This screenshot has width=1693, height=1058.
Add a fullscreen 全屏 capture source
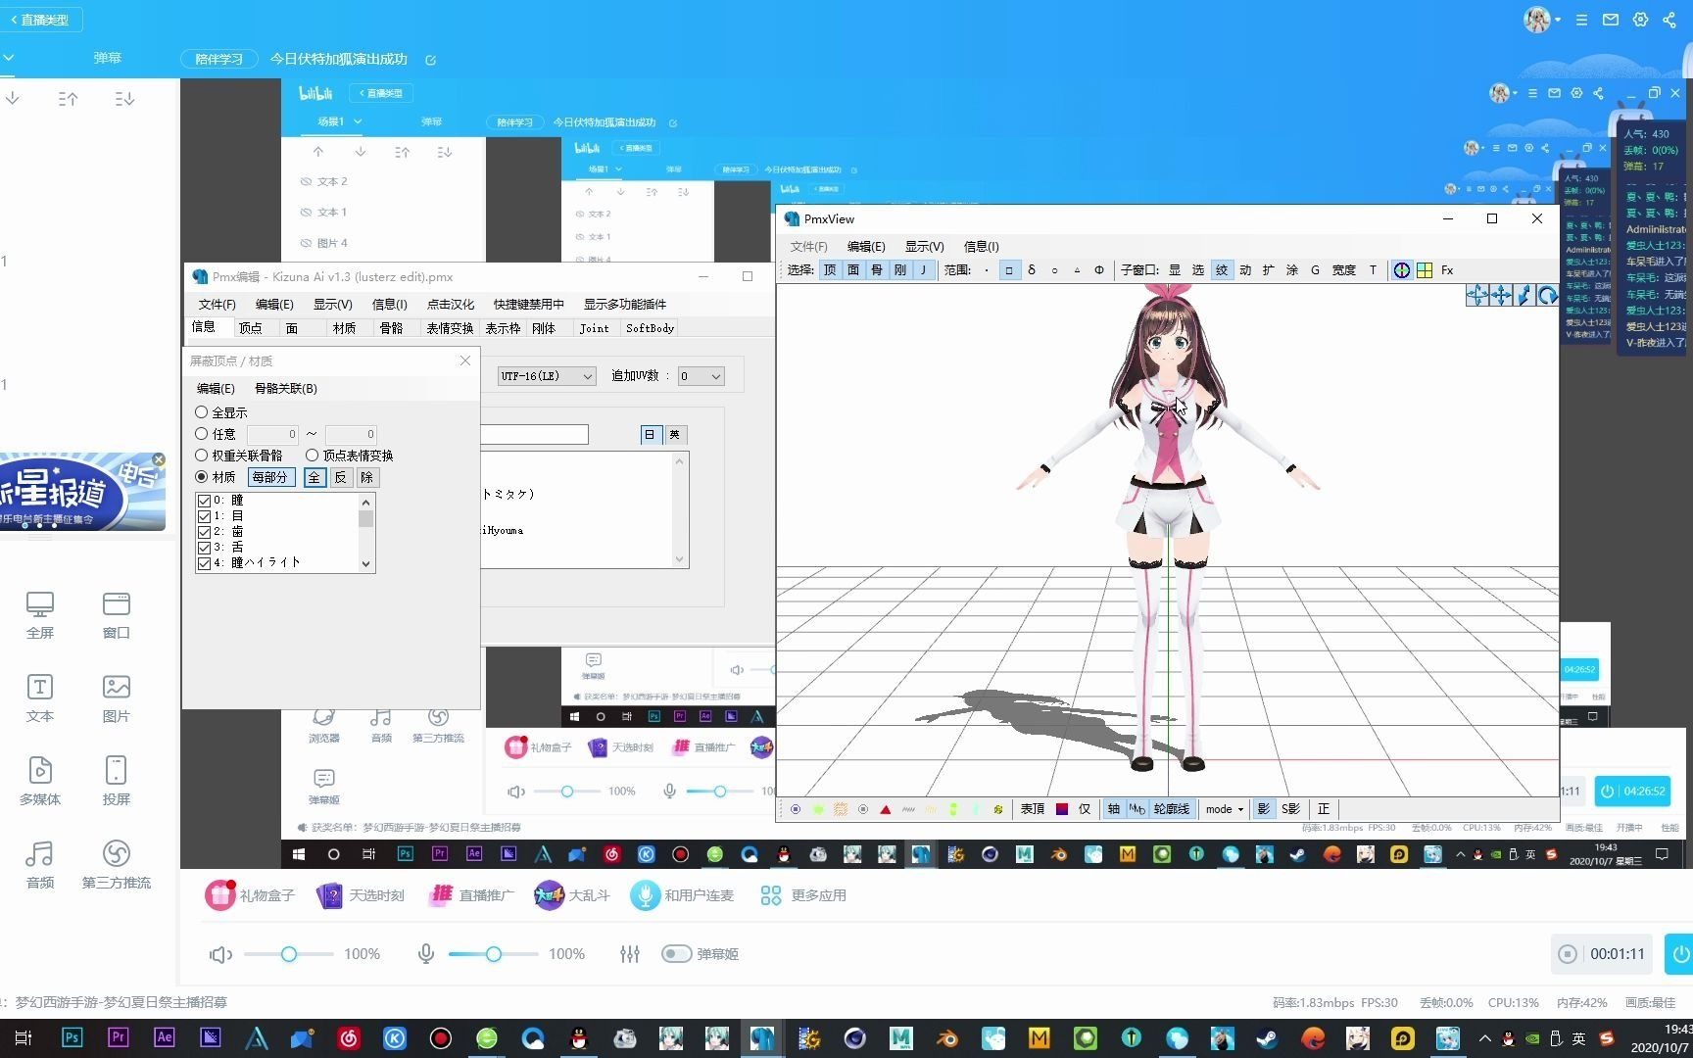(x=40, y=615)
